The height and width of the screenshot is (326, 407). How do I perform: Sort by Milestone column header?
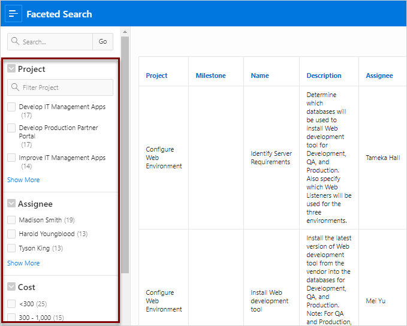pos(210,76)
